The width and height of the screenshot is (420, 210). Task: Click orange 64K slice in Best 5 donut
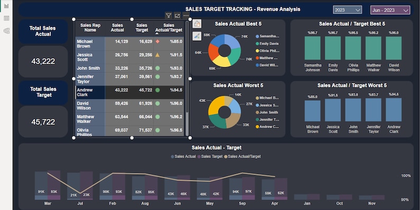[x=214, y=52]
